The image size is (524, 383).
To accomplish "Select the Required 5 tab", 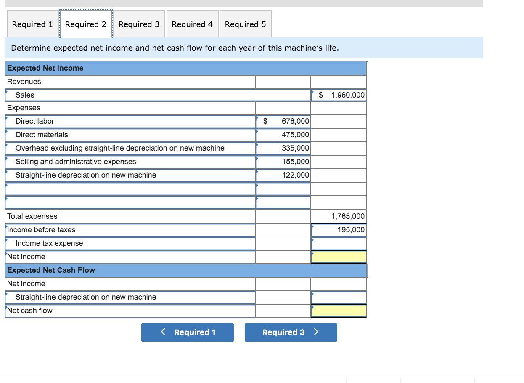I will click(245, 24).
